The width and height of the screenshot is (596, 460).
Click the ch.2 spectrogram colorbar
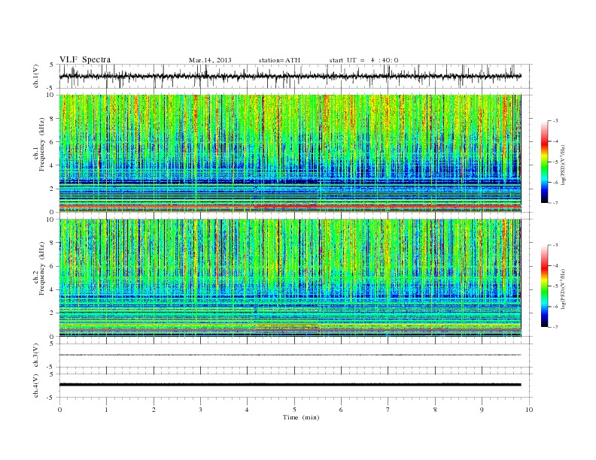tap(544, 286)
